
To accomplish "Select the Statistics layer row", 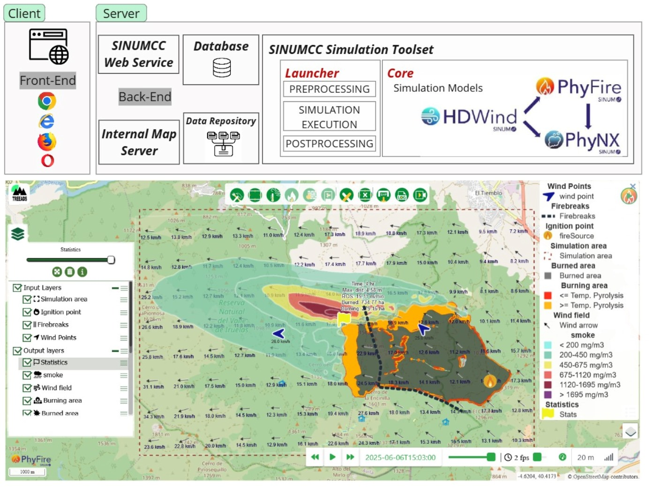I will 54,362.
